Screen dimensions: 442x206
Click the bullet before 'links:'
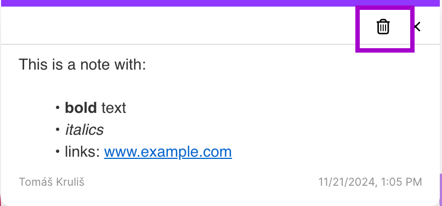[58, 152]
